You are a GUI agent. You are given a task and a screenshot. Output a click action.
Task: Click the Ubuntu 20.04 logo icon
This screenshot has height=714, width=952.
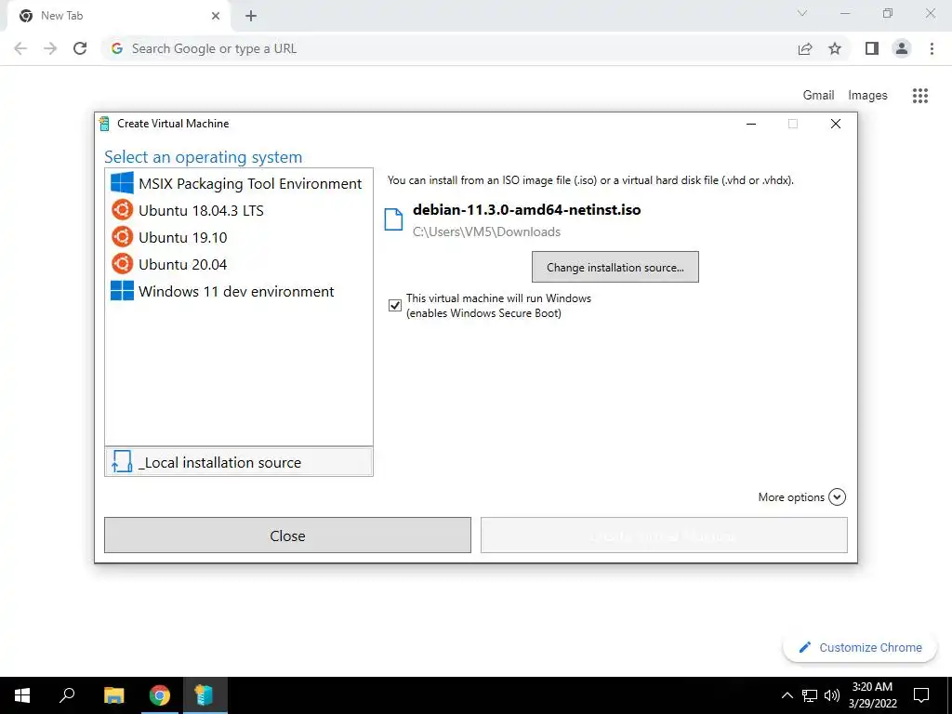click(122, 263)
